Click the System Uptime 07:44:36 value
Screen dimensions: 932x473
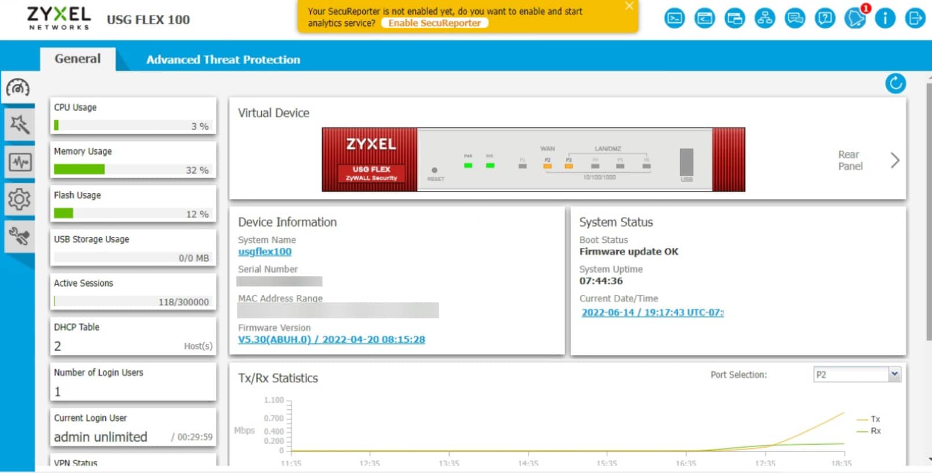[x=601, y=281]
